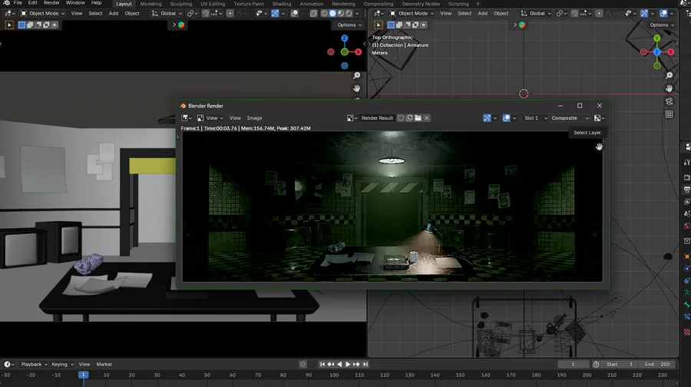Image resolution: width=691 pixels, height=387 pixels.
Task: Expand the shading options dropdown arrow in left viewport
Action: click(x=357, y=13)
